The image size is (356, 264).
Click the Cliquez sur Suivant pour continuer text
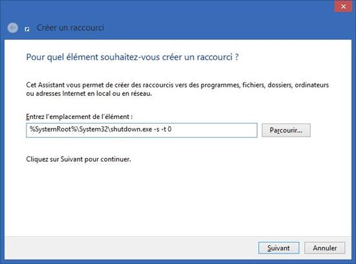click(x=78, y=159)
